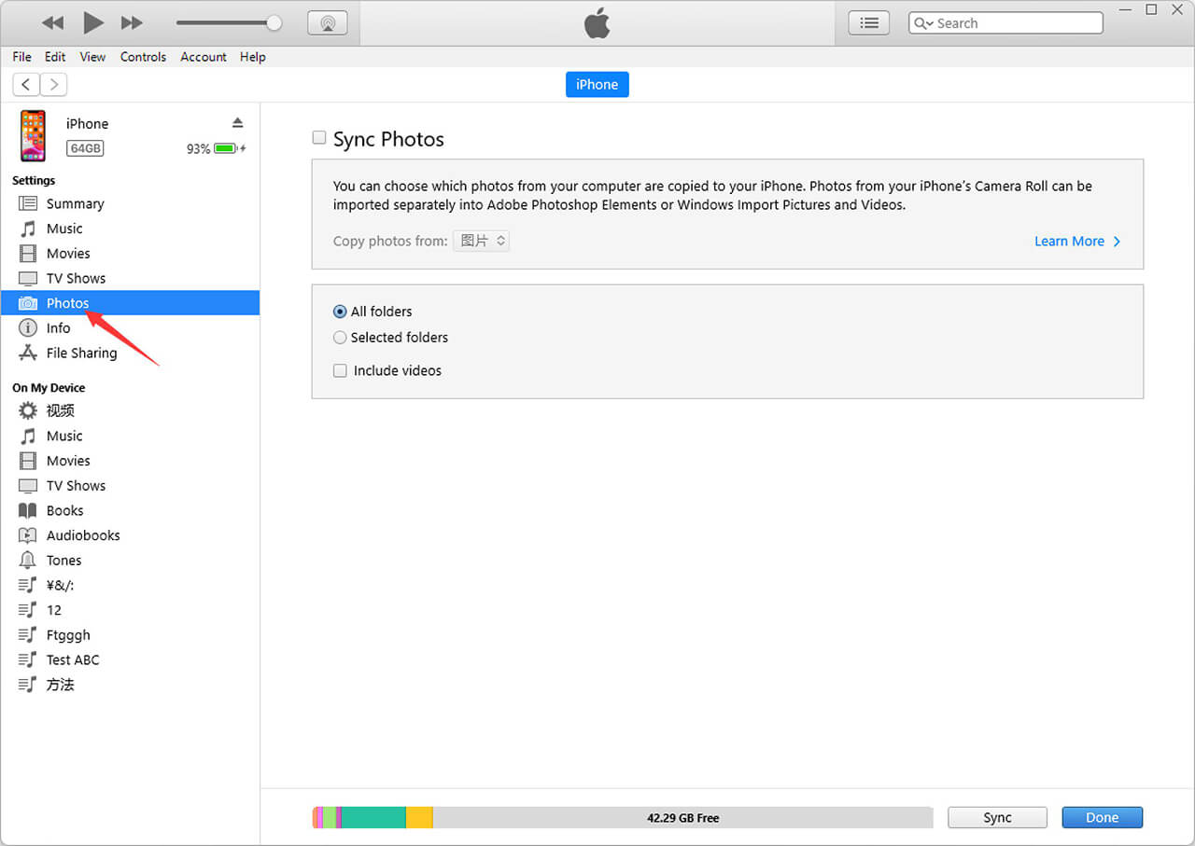Go back with the left chevron
The height and width of the screenshot is (846, 1195).
26,85
